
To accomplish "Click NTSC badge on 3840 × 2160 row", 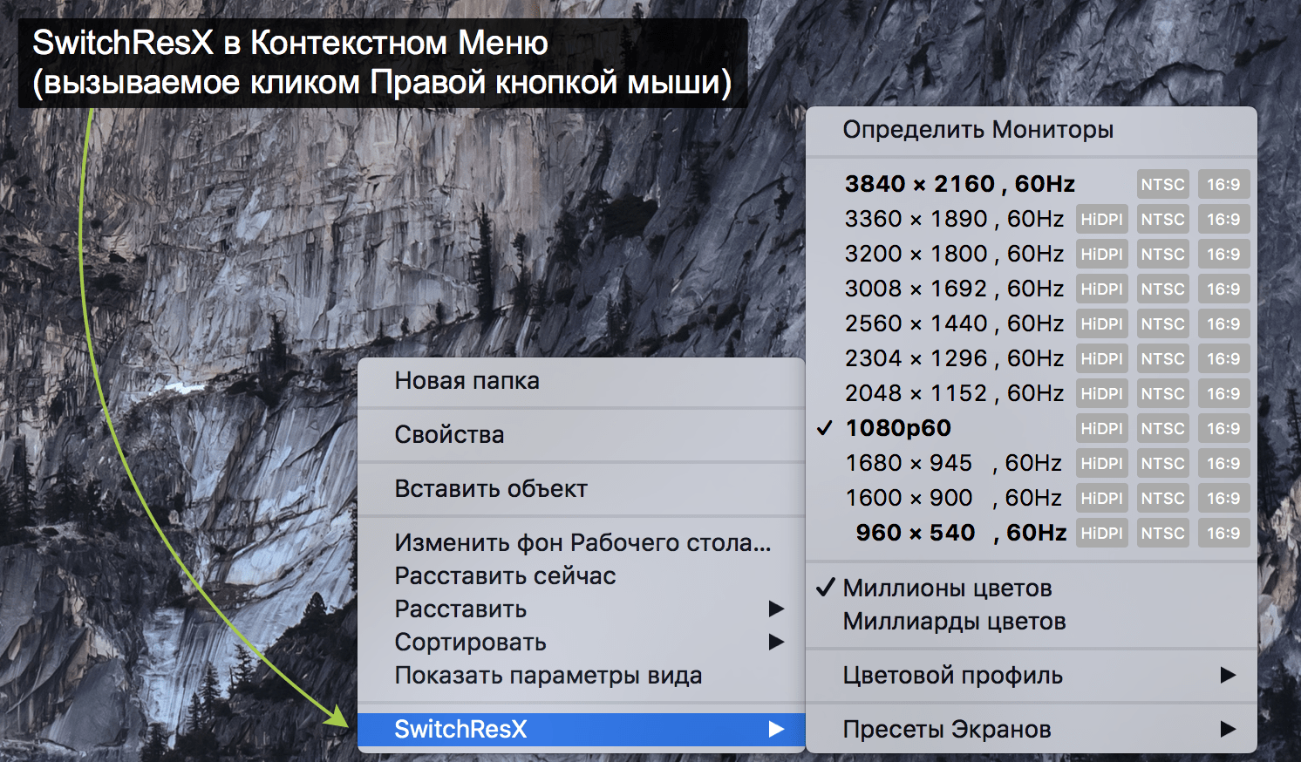I will coord(1163,184).
